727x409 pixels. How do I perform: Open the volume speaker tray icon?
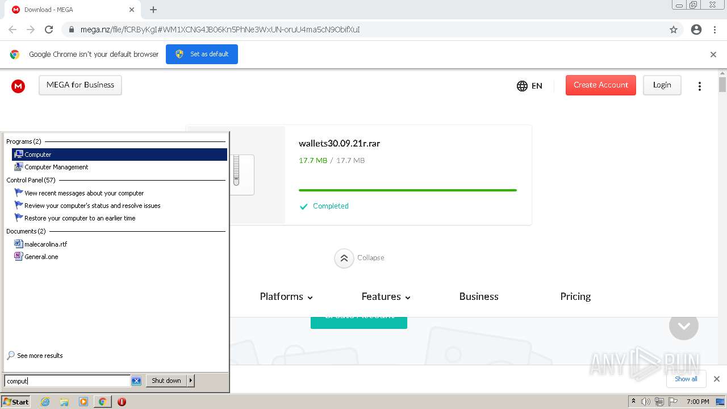pyautogui.click(x=646, y=402)
